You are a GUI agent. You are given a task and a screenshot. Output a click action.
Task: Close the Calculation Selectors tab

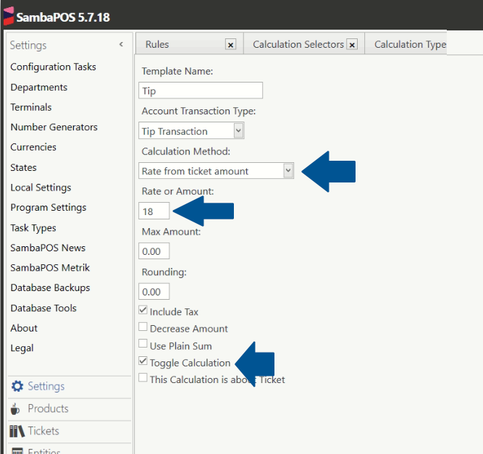(x=352, y=45)
